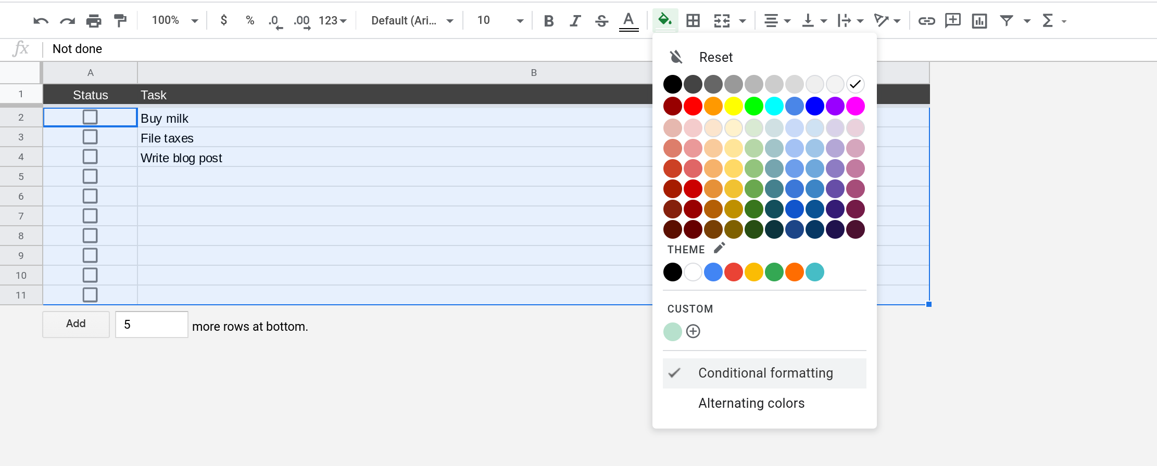Click the Merge cells icon
The width and height of the screenshot is (1157, 466).
(722, 21)
